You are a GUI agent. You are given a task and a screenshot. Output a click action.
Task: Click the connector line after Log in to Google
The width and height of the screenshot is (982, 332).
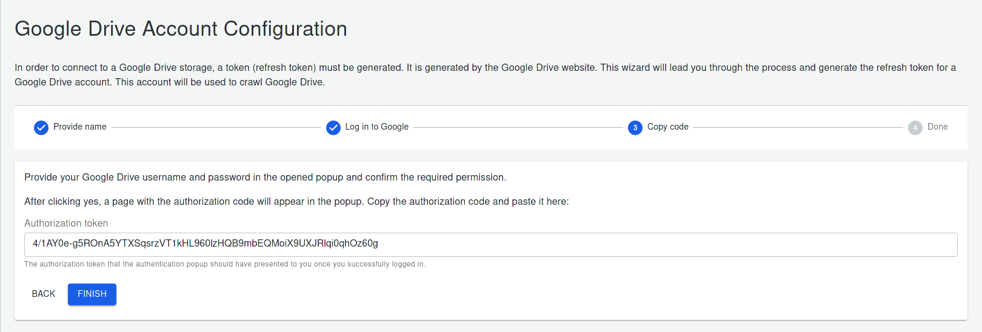coord(518,127)
